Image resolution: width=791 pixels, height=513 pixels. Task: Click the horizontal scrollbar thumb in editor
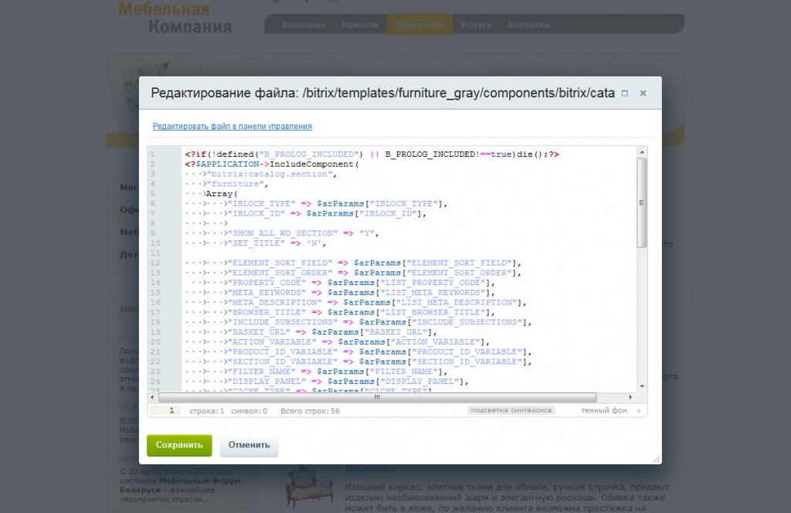click(377, 397)
